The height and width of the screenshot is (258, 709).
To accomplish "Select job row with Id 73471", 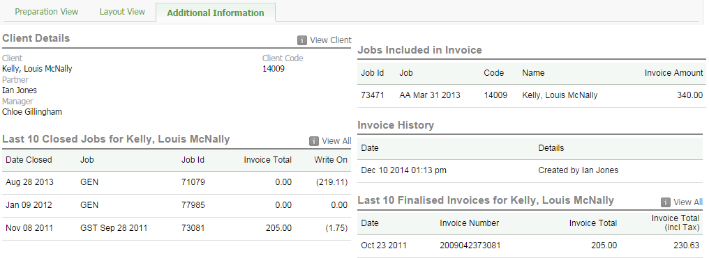I will pos(531,95).
